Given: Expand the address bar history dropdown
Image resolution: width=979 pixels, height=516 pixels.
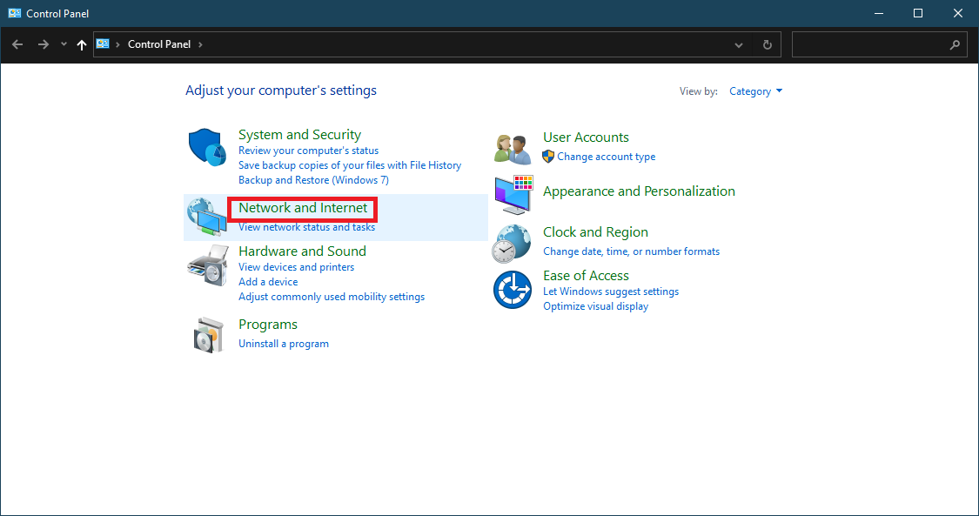Looking at the screenshot, I should pyautogui.click(x=739, y=44).
